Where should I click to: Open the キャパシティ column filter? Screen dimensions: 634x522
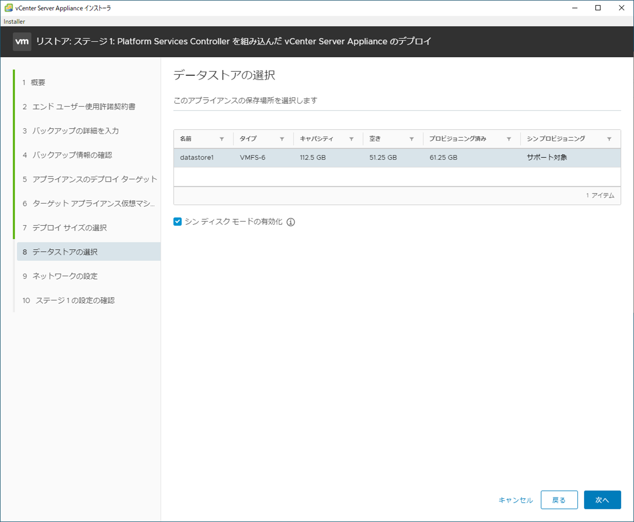(352, 139)
